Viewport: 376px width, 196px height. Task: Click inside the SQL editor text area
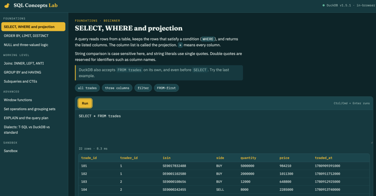[x=224, y=127]
